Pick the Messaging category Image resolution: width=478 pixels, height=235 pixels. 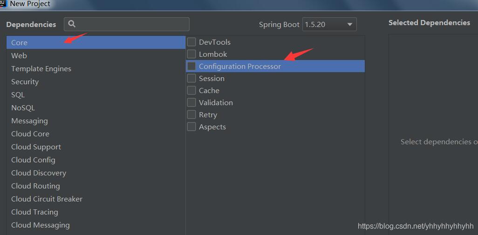click(x=29, y=121)
